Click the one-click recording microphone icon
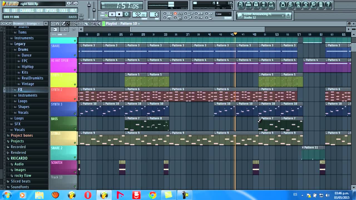The image size is (356, 200). tap(313, 5)
